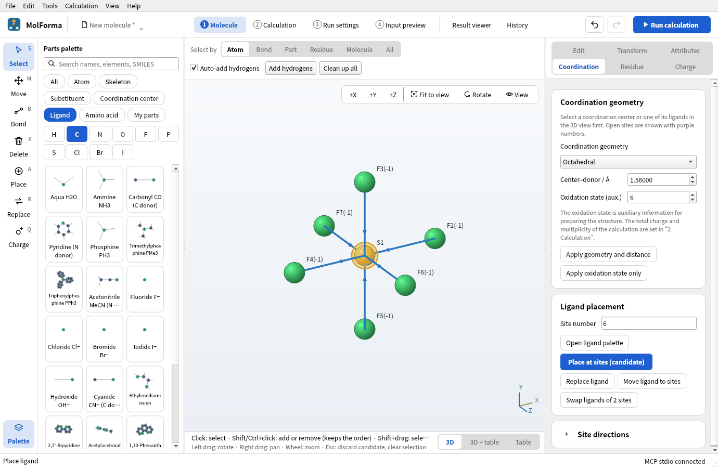
Task: Toggle the Auto-add hydrogens checkbox
Action: point(194,68)
